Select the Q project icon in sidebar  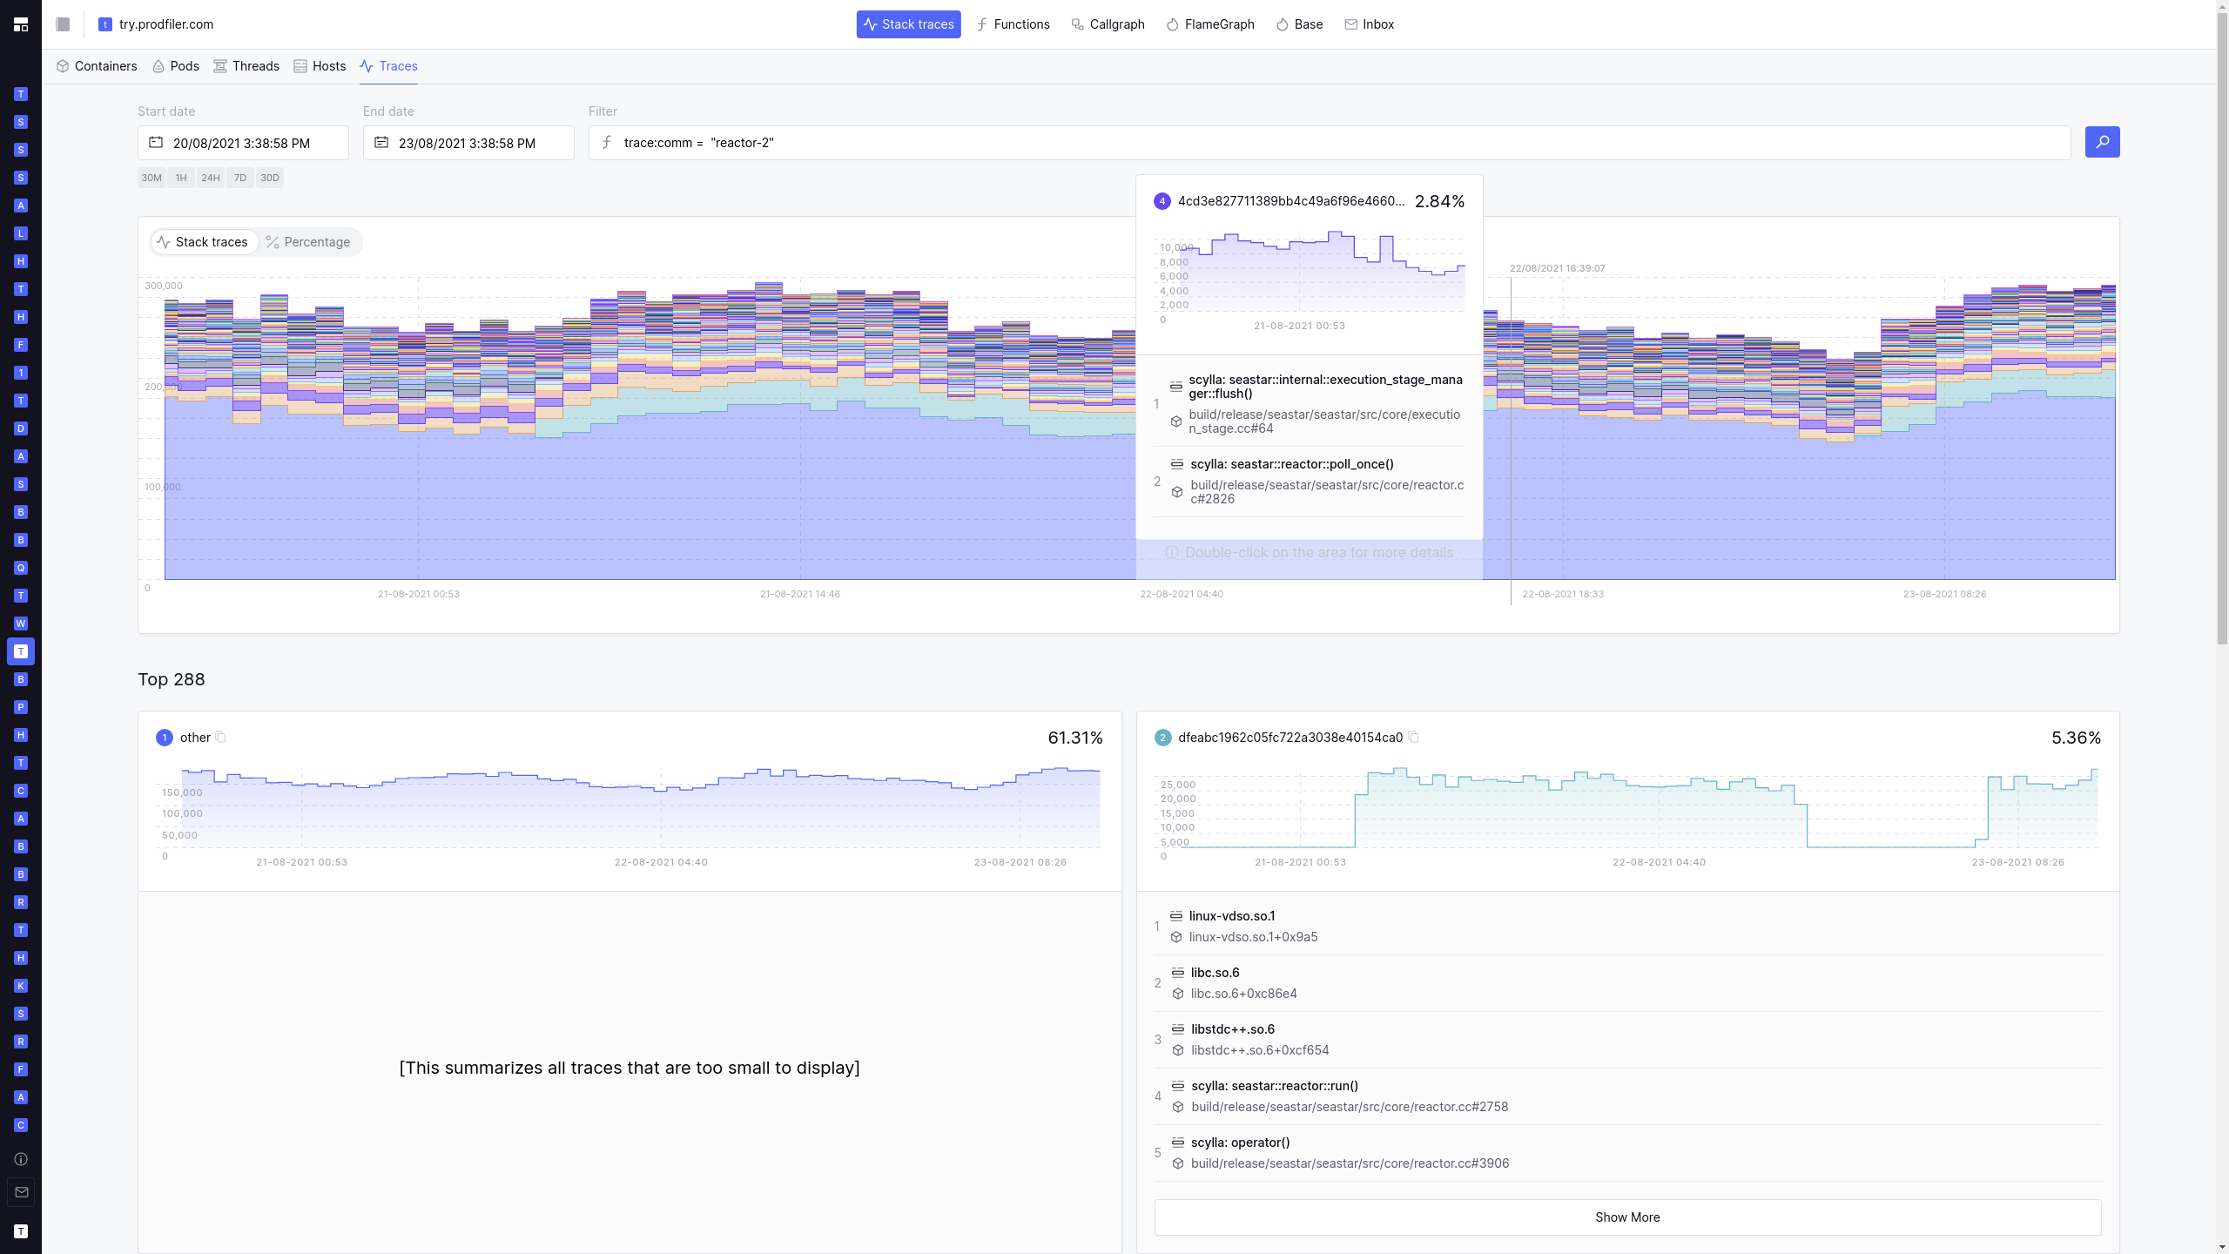click(21, 568)
